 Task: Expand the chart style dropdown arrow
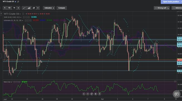pos(38,8)
